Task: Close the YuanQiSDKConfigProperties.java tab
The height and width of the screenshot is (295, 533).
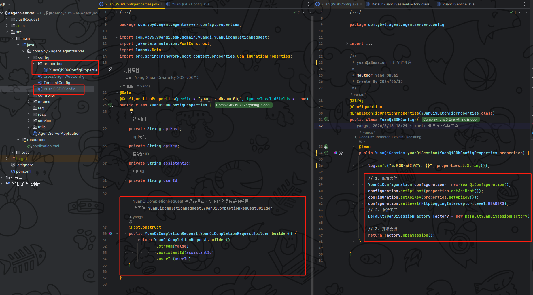Action: coord(162,4)
